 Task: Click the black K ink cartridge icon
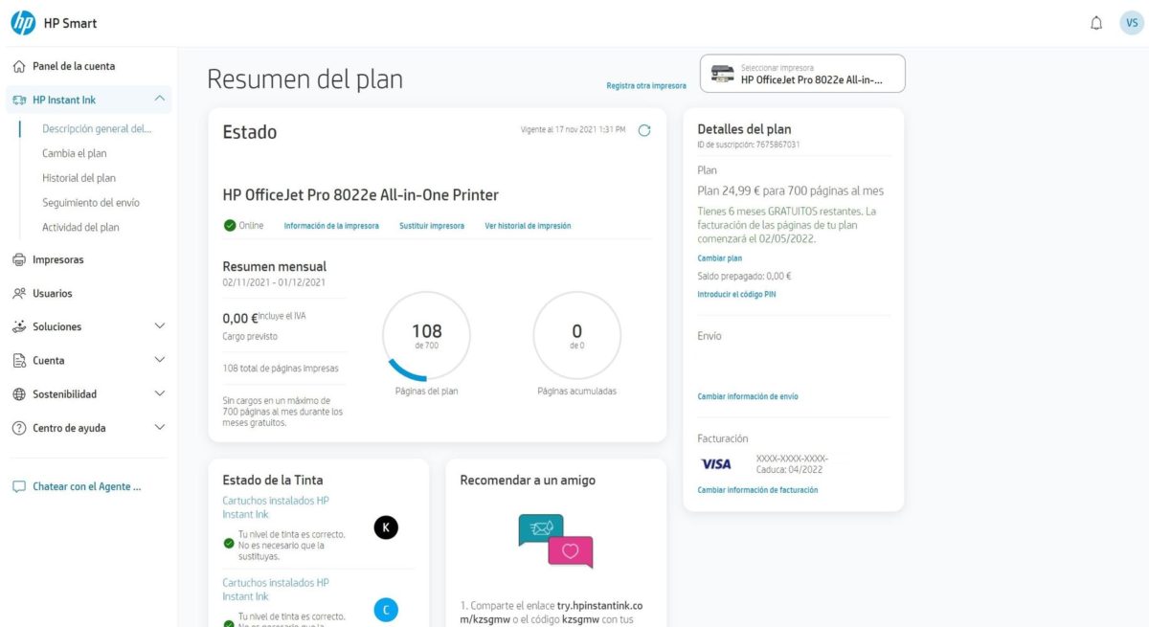(386, 526)
